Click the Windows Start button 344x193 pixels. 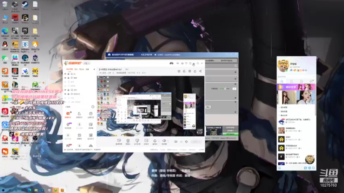[x=3, y=190]
